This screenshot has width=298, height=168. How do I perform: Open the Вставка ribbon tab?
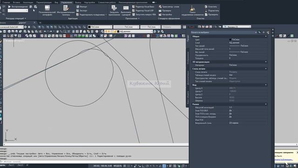[x=17, y=2]
